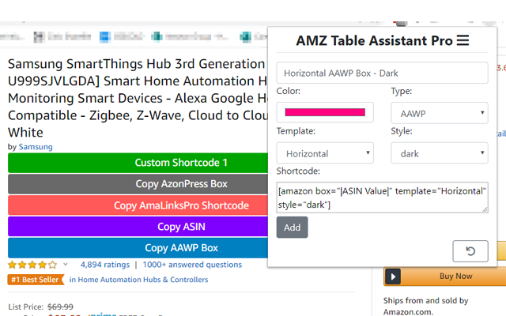Open the Type dropdown showing AAWP
The image size is (506, 316).
click(439, 113)
